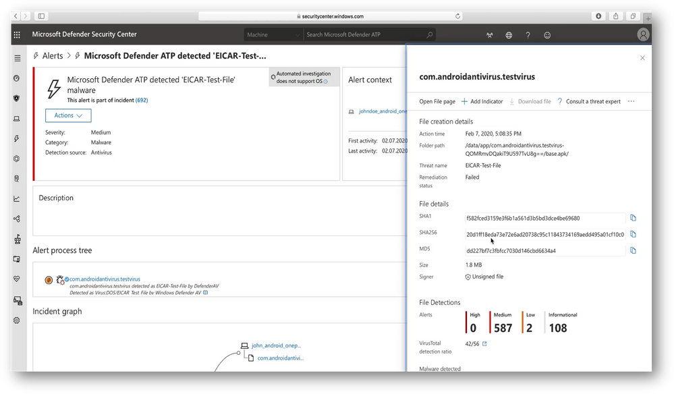The width and height of the screenshot is (674, 394).
Task: Collapse navigation with the hamburger icon
Action: [x=17, y=57]
